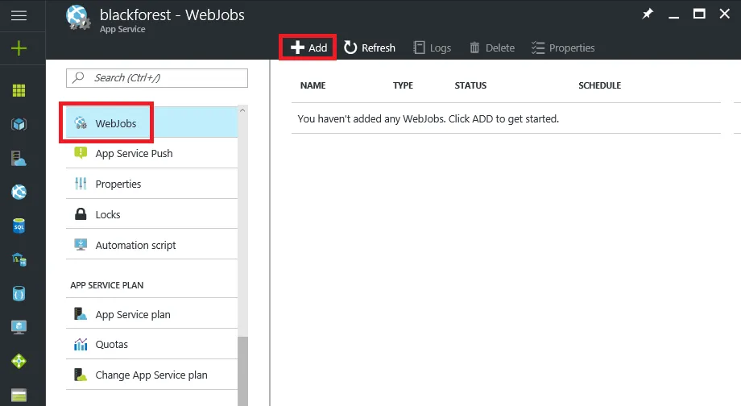
Task: Open the hamburger menu in the sidebar
Action: tap(19, 15)
